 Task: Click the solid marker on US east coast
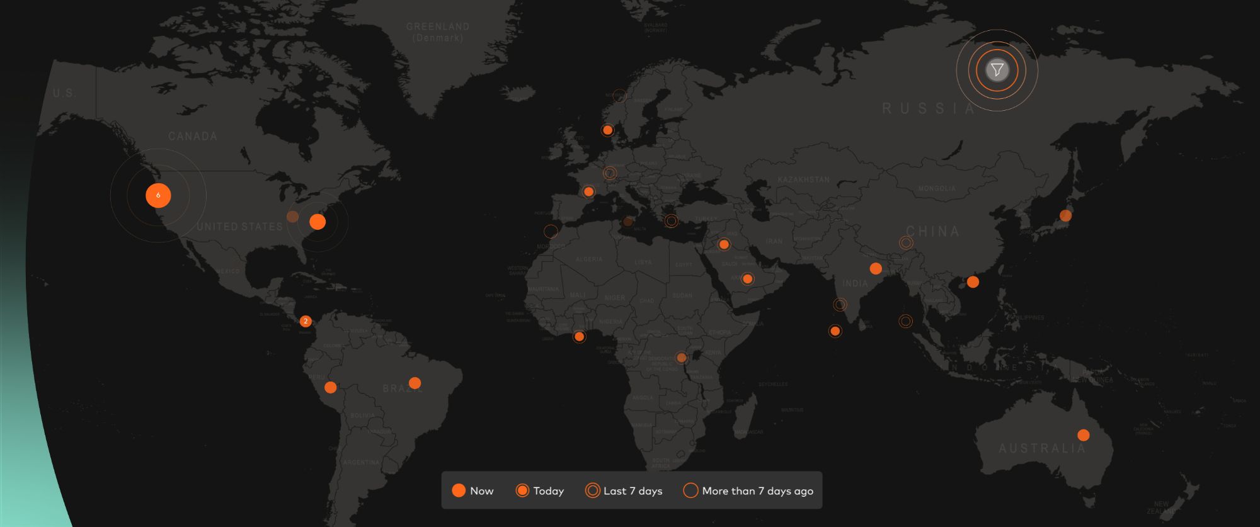318,222
